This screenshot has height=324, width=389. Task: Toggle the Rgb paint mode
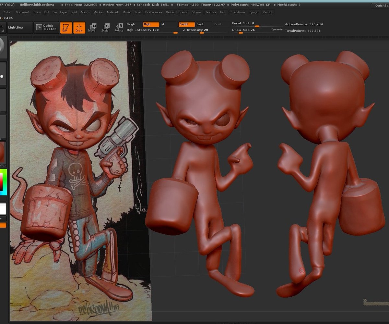point(151,24)
